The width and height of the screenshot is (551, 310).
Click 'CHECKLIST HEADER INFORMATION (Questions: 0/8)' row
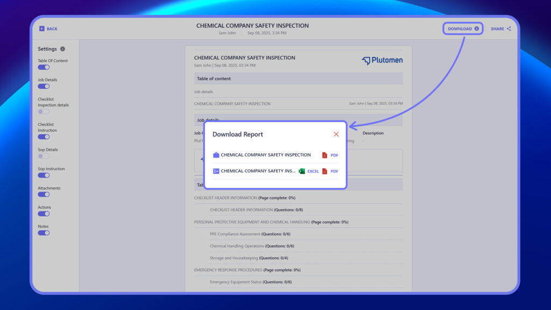point(306,210)
